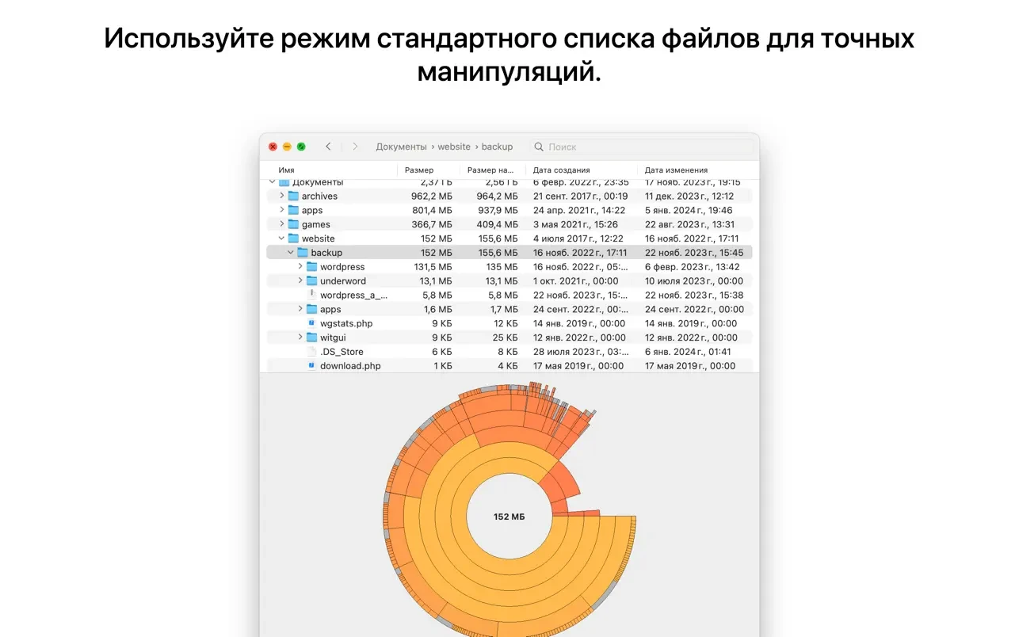Viewport: 1019px width, 637px height.
Task: Select the download.php file icon
Action: [x=311, y=366]
